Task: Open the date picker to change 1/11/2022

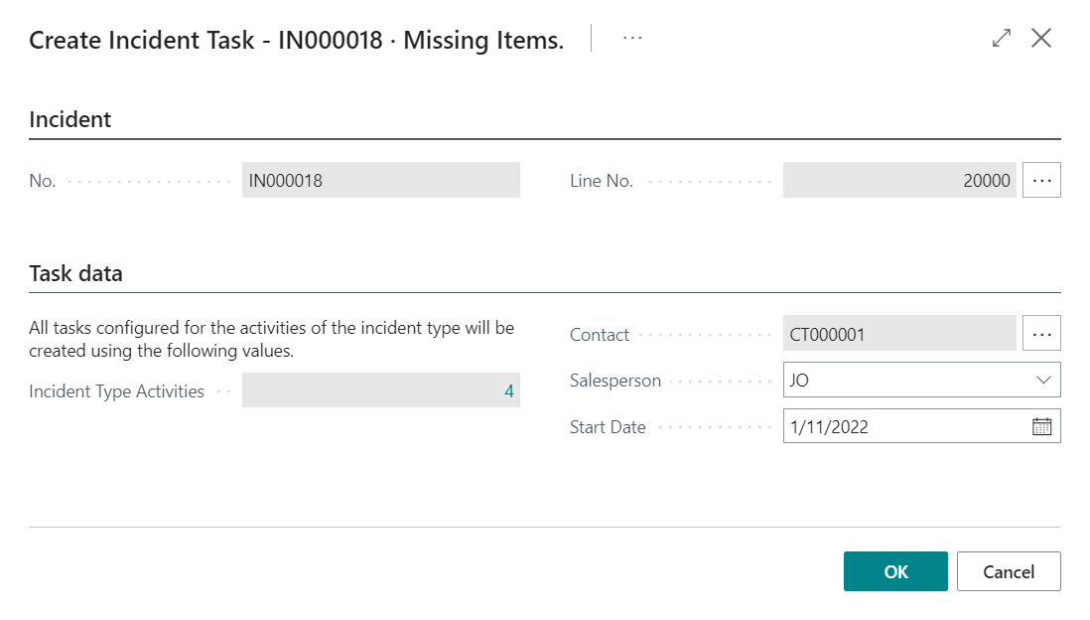Action: (1041, 426)
